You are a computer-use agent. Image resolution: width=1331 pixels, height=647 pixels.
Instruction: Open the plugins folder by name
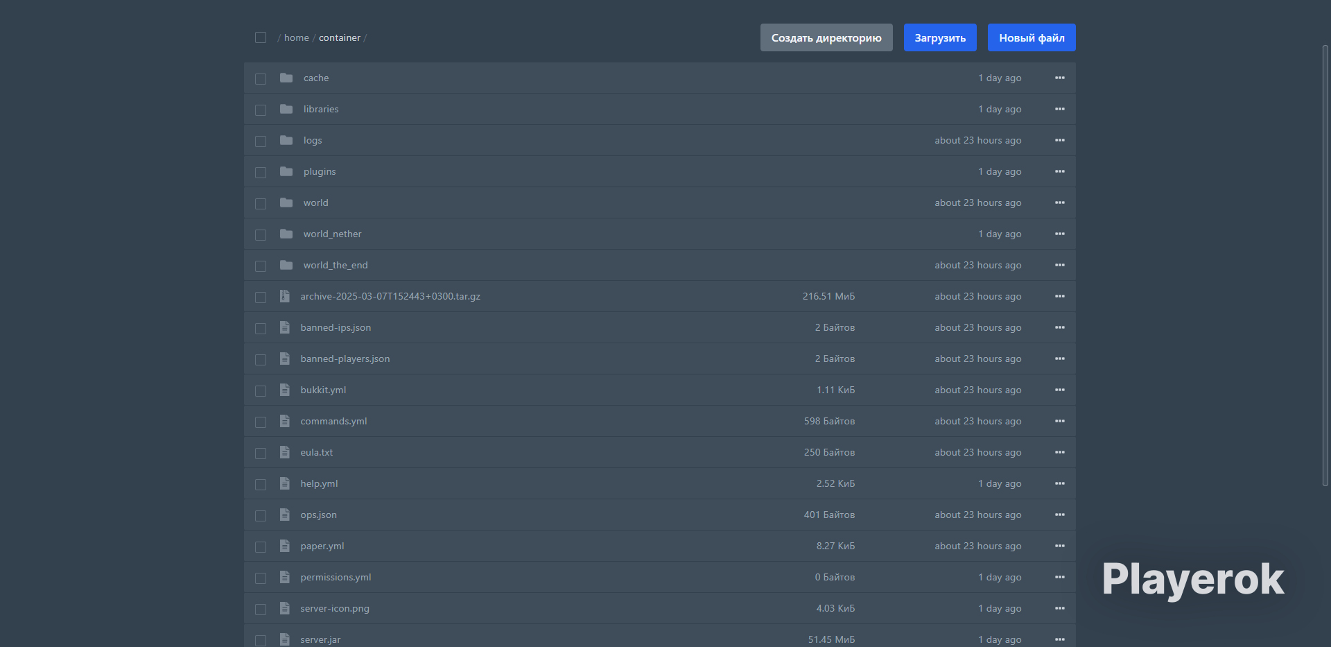coord(320,171)
